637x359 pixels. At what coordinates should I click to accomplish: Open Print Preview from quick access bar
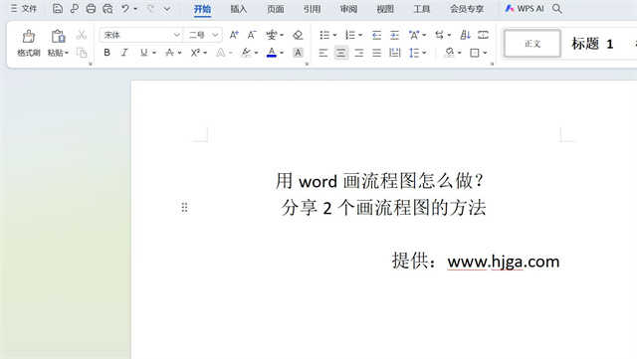(x=107, y=9)
